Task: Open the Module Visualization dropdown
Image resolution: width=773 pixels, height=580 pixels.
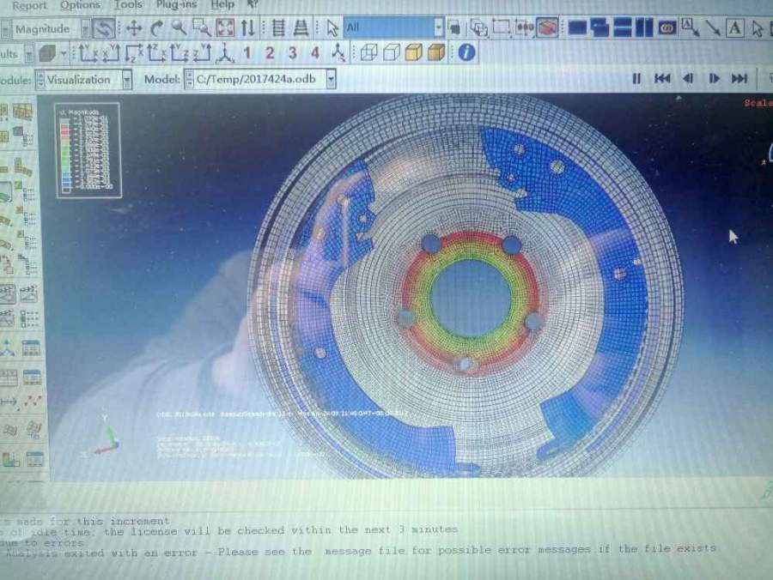Action: pos(127,80)
